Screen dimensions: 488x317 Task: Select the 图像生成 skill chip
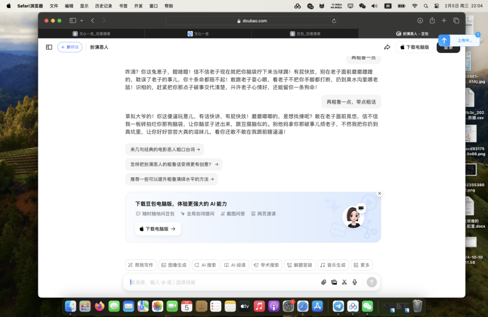point(174,265)
